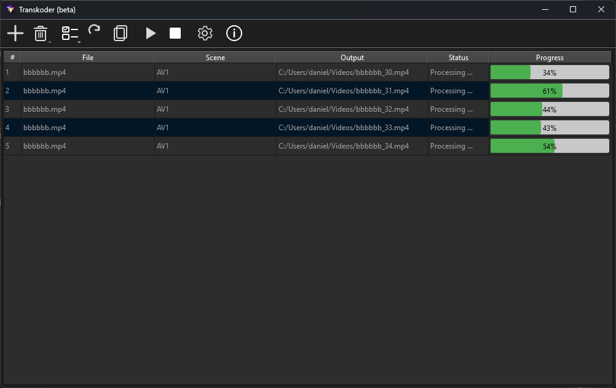
Task: Click bbbbbb.mp4 file cell in row 1
Action: coord(88,72)
